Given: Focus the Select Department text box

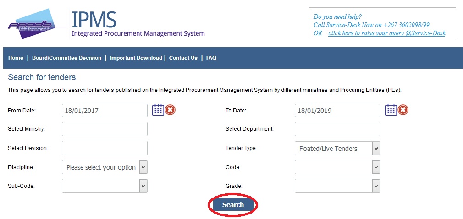Looking at the screenshot, I should pyautogui.click(x=337, y=129).
